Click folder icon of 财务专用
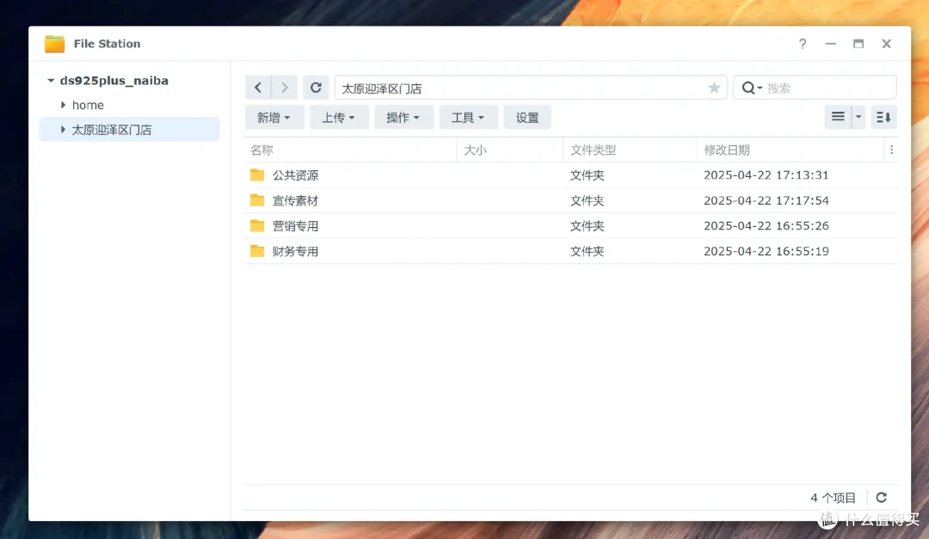 click(x=257, y=251)
